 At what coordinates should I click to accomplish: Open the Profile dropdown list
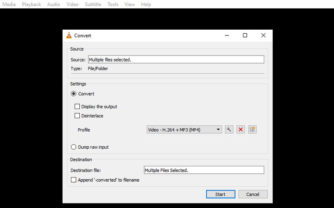tap(184, 129)
